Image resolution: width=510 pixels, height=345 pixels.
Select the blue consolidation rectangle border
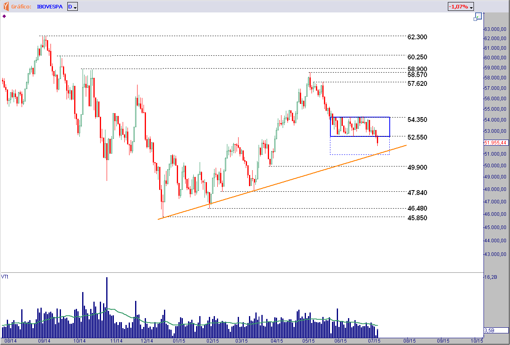click(x=360, y=117)
